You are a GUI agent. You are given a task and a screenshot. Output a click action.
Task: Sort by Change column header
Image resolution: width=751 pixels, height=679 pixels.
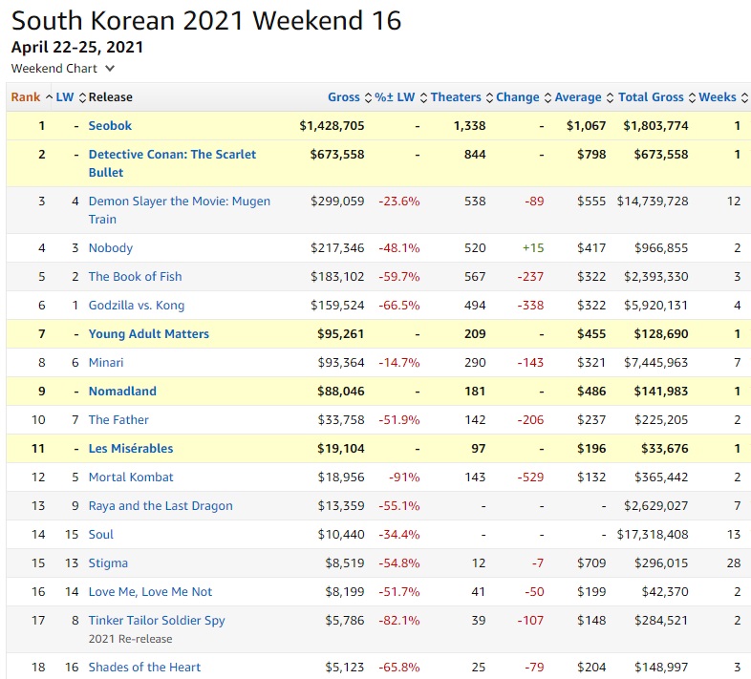click(x=518, y=97)
